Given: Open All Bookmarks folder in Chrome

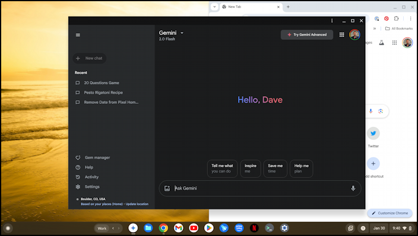Looking at the screenshot, I should [x=399, y=28].
